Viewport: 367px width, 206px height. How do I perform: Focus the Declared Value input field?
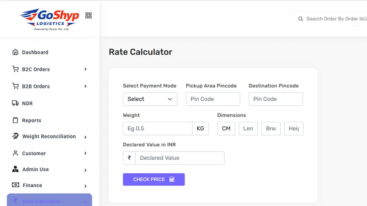coord(180,158)
